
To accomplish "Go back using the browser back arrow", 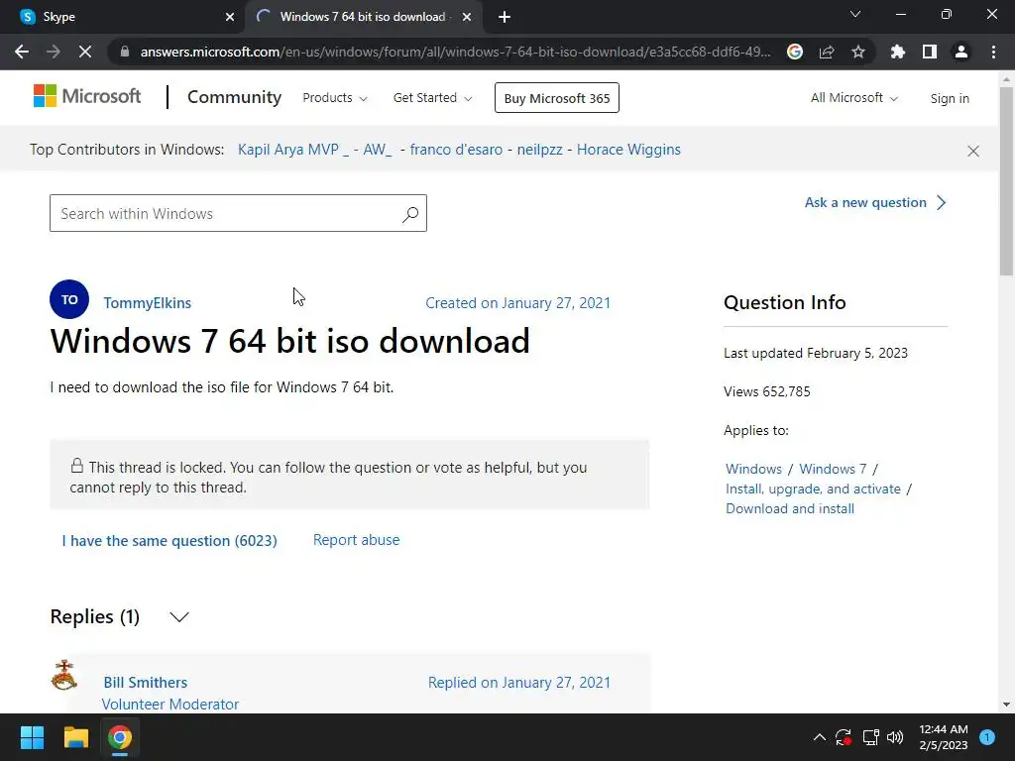I will point(22,52).
